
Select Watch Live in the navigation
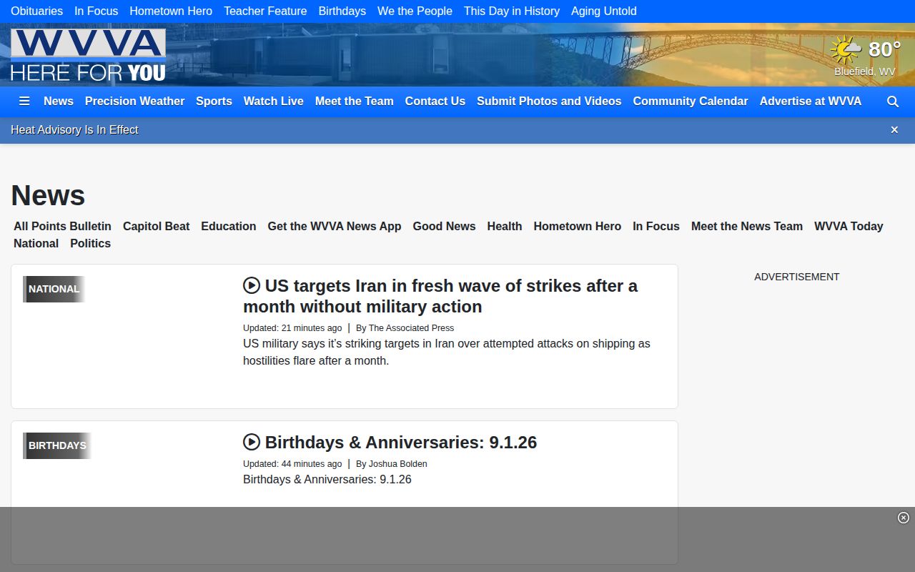pyautogui.click(x=274, y=102)
